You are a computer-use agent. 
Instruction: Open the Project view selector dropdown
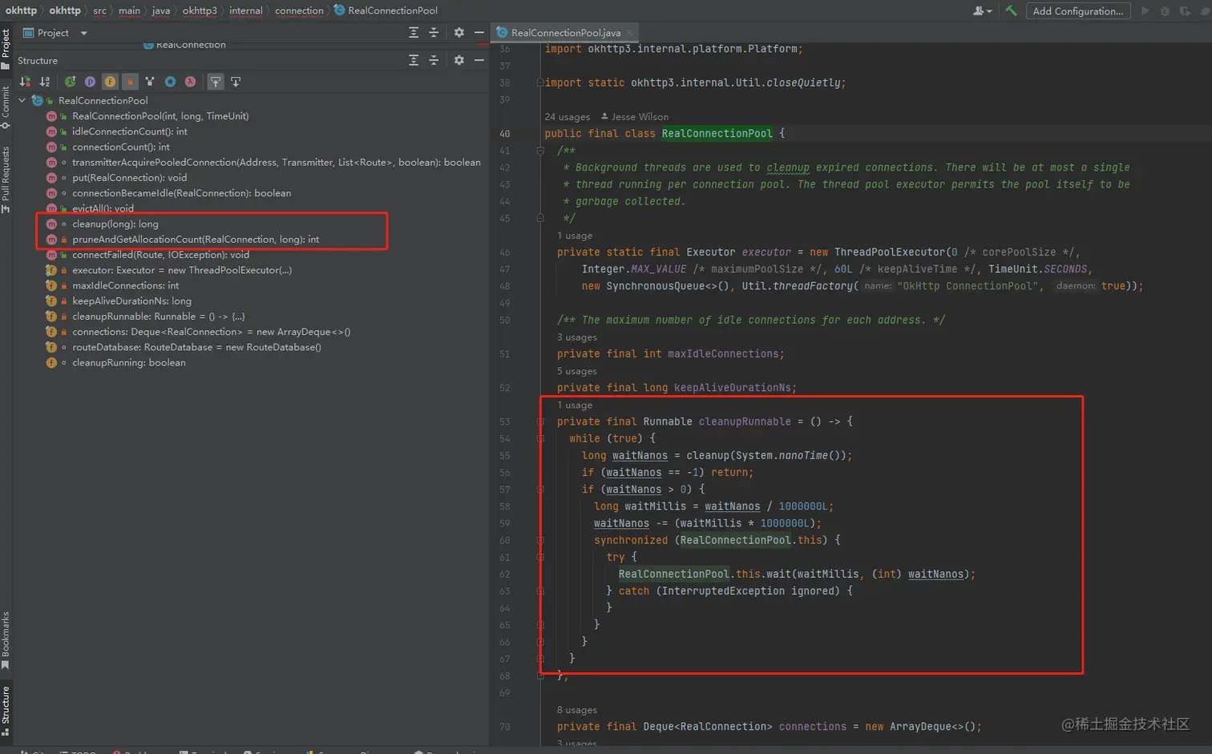point(55,33)
